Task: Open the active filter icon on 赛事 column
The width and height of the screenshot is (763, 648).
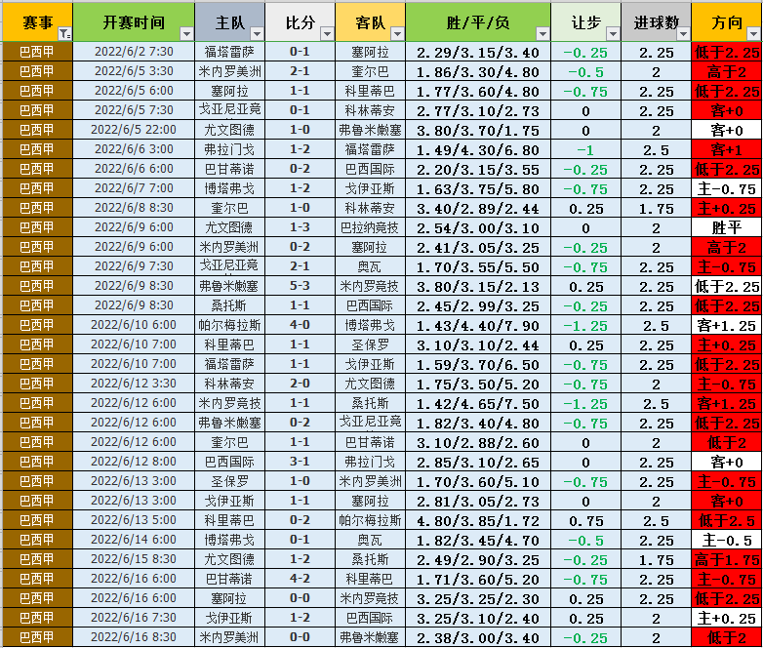Action: (63, 34)
